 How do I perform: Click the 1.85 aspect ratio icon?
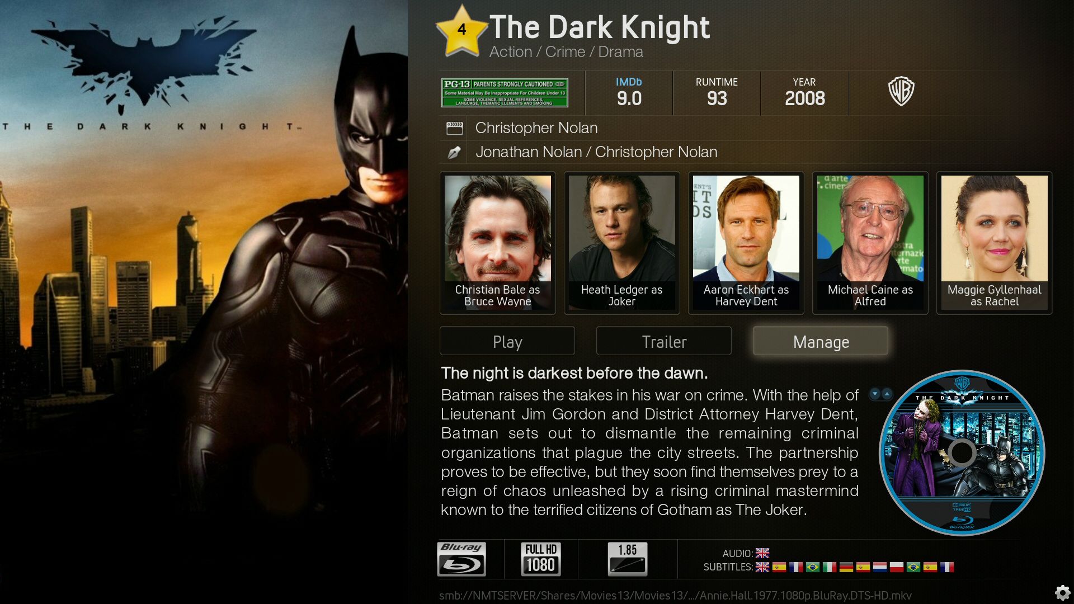(628, 559)
